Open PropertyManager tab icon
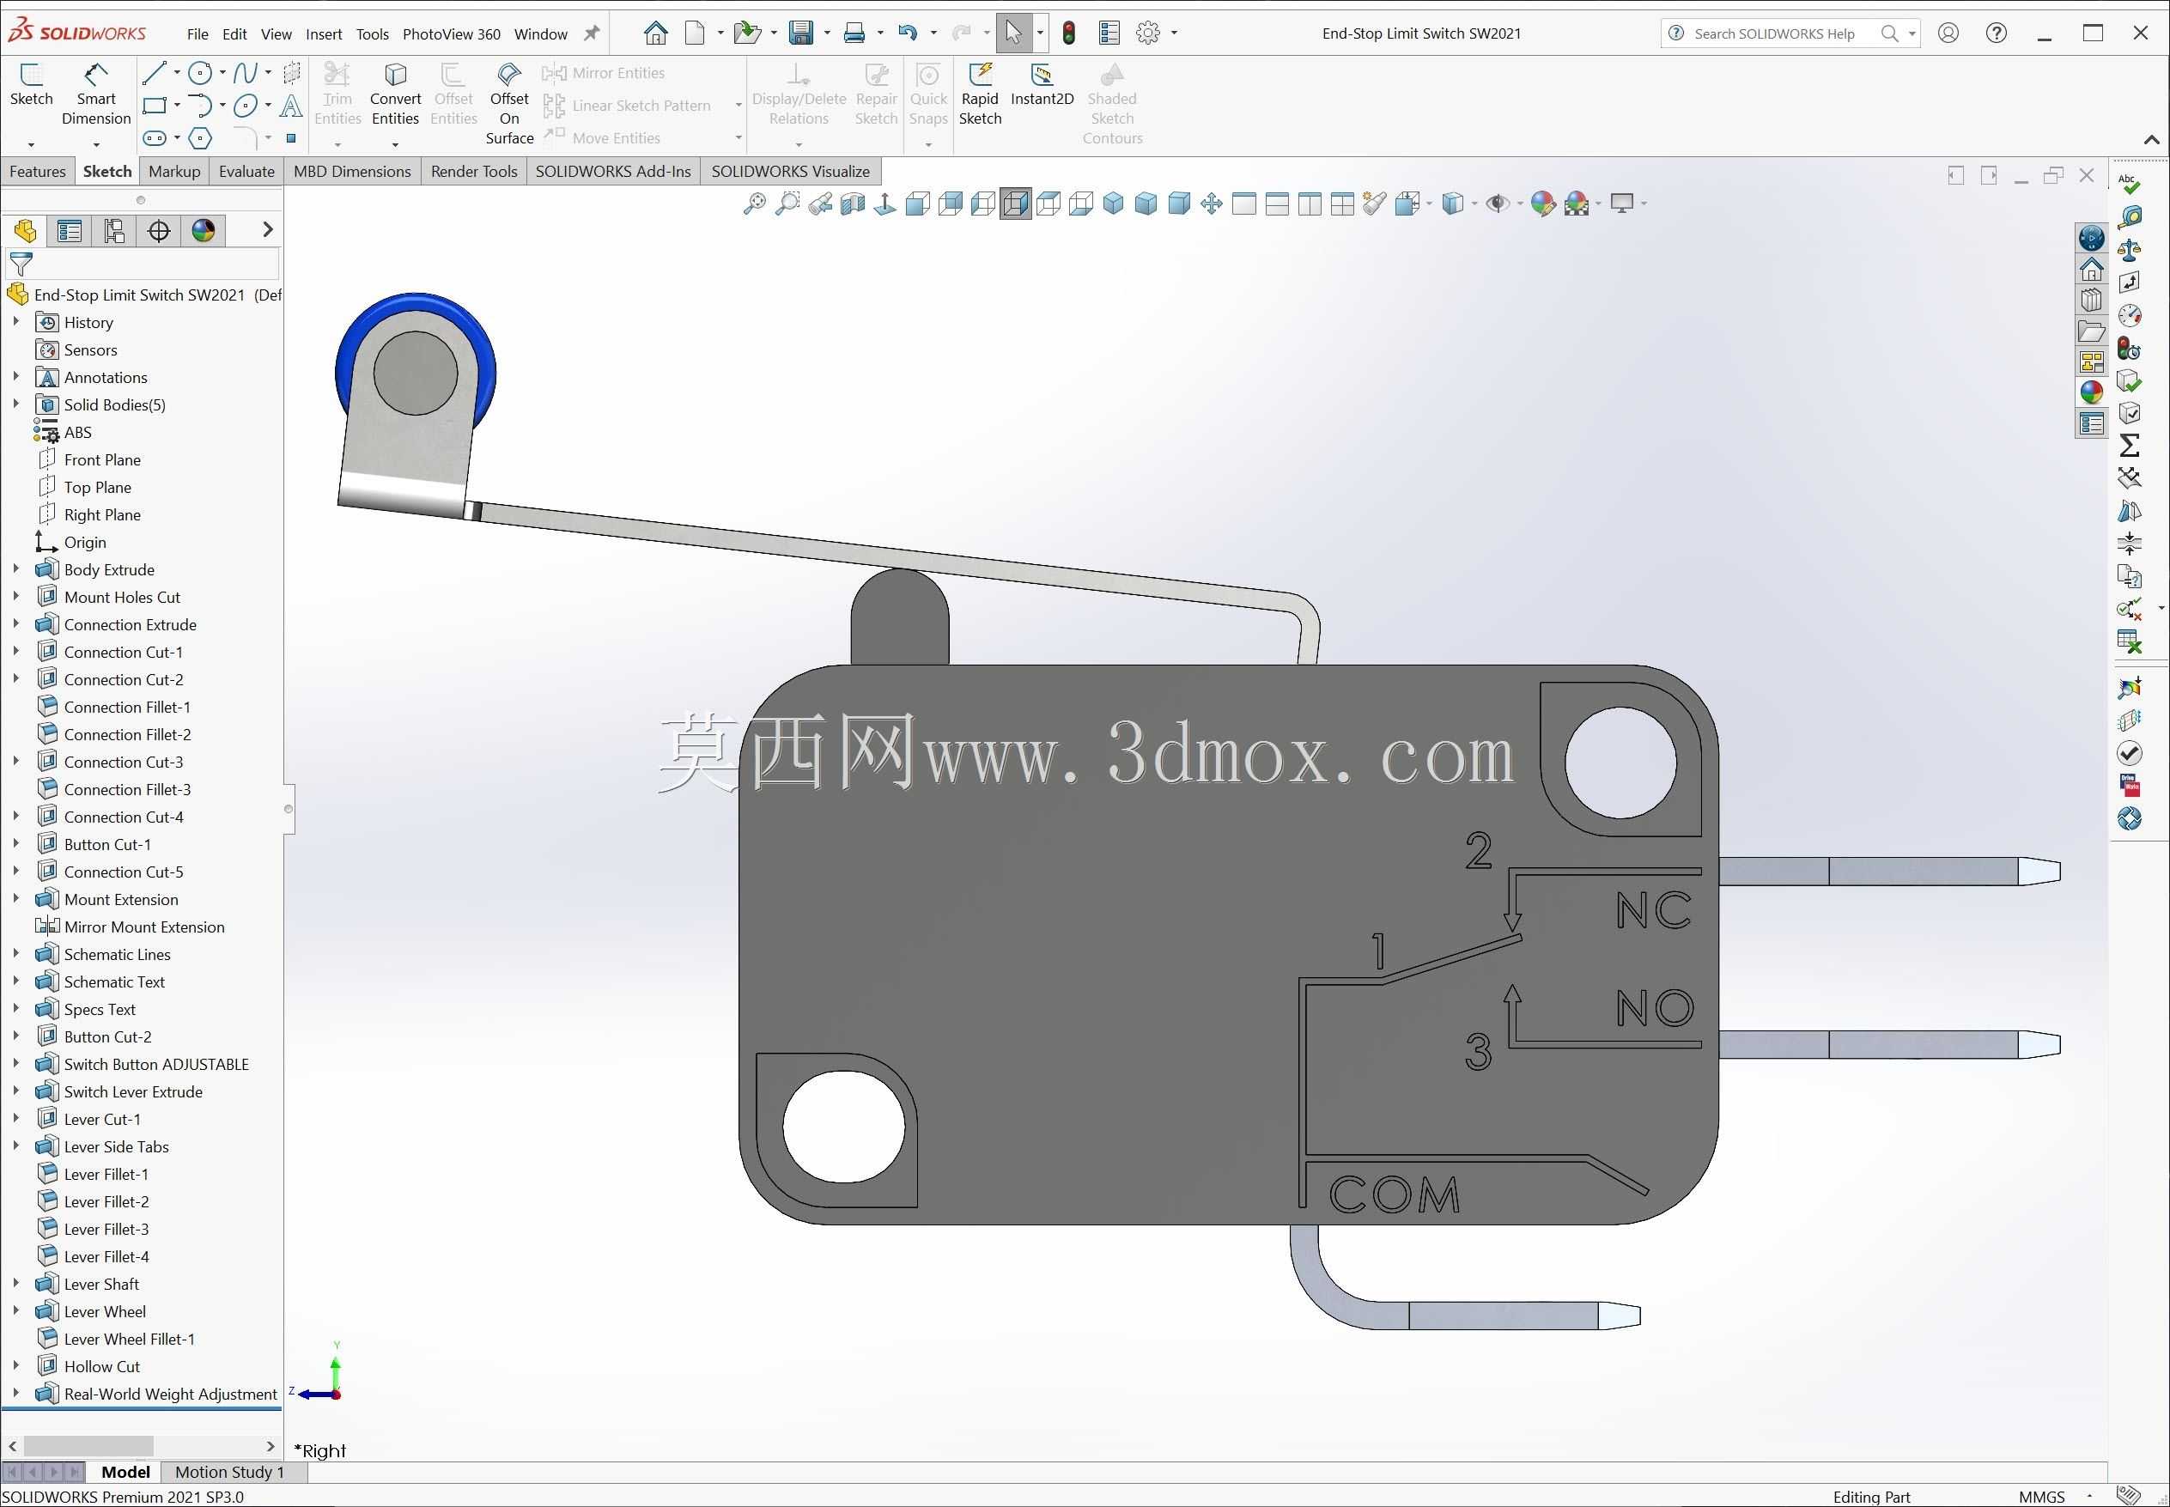2170x1507 pixels. 69,230
